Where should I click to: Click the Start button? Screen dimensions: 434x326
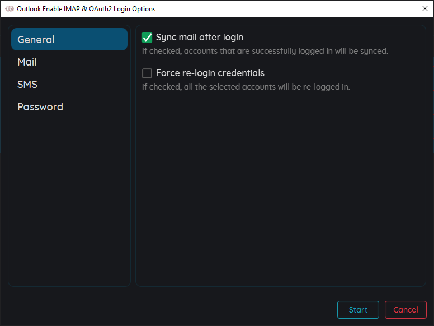[x=358, y=310]
